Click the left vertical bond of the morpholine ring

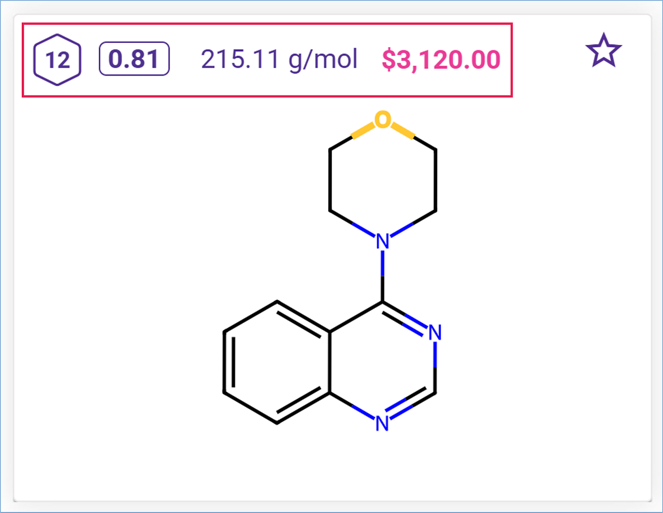[329, 180]
